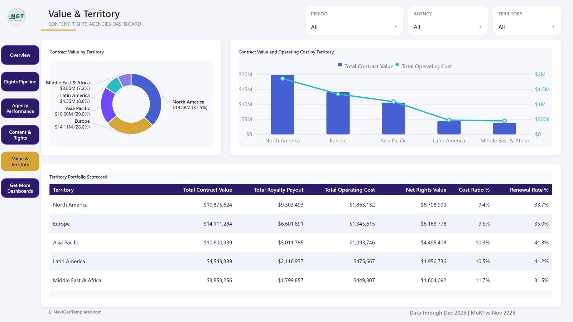
Task: Click the $19,875,624 contract value cell
Action: 218,205
